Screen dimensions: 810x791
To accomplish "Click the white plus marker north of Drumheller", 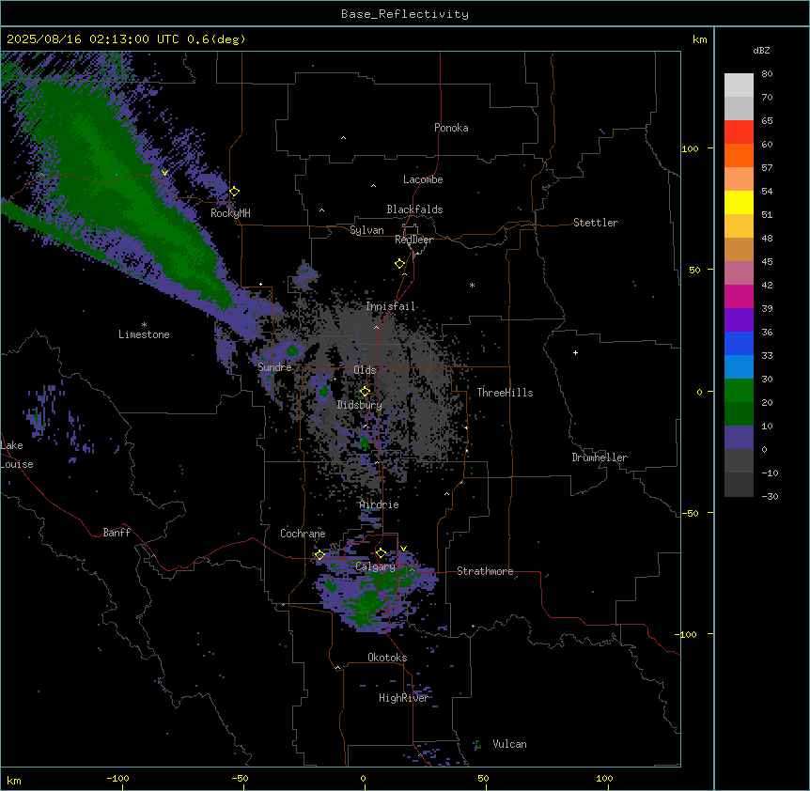I will pos(575,352).
